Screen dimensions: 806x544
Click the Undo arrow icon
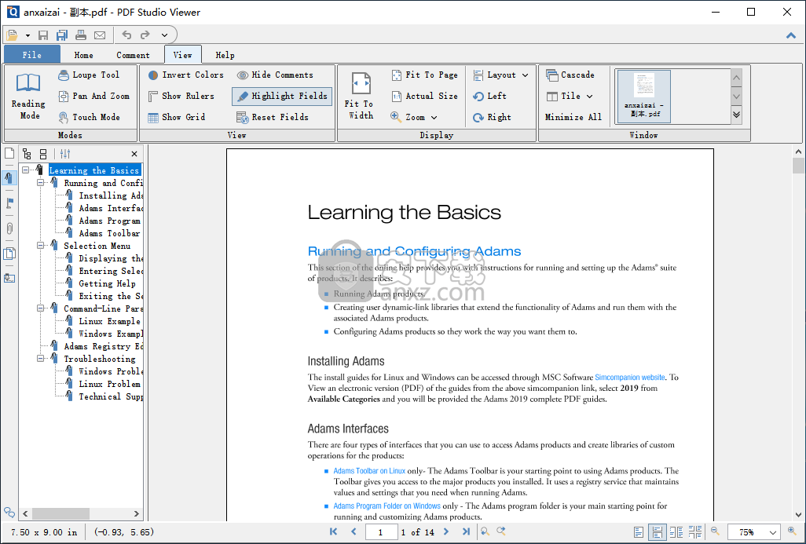[127, 35]
